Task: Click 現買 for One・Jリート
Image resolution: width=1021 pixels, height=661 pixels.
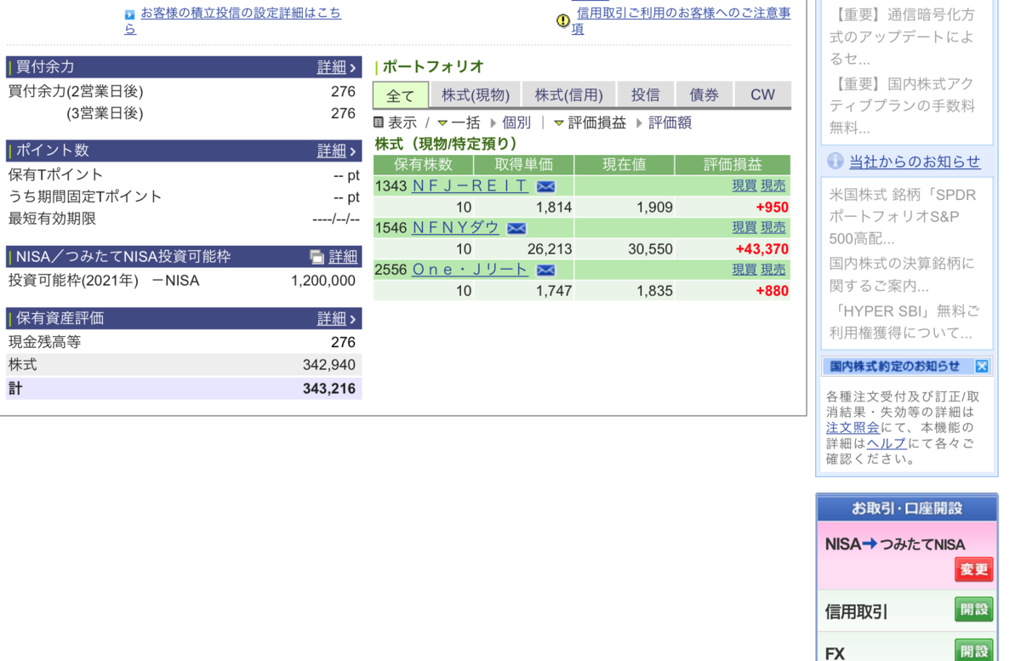Action: tap(744, 270)
